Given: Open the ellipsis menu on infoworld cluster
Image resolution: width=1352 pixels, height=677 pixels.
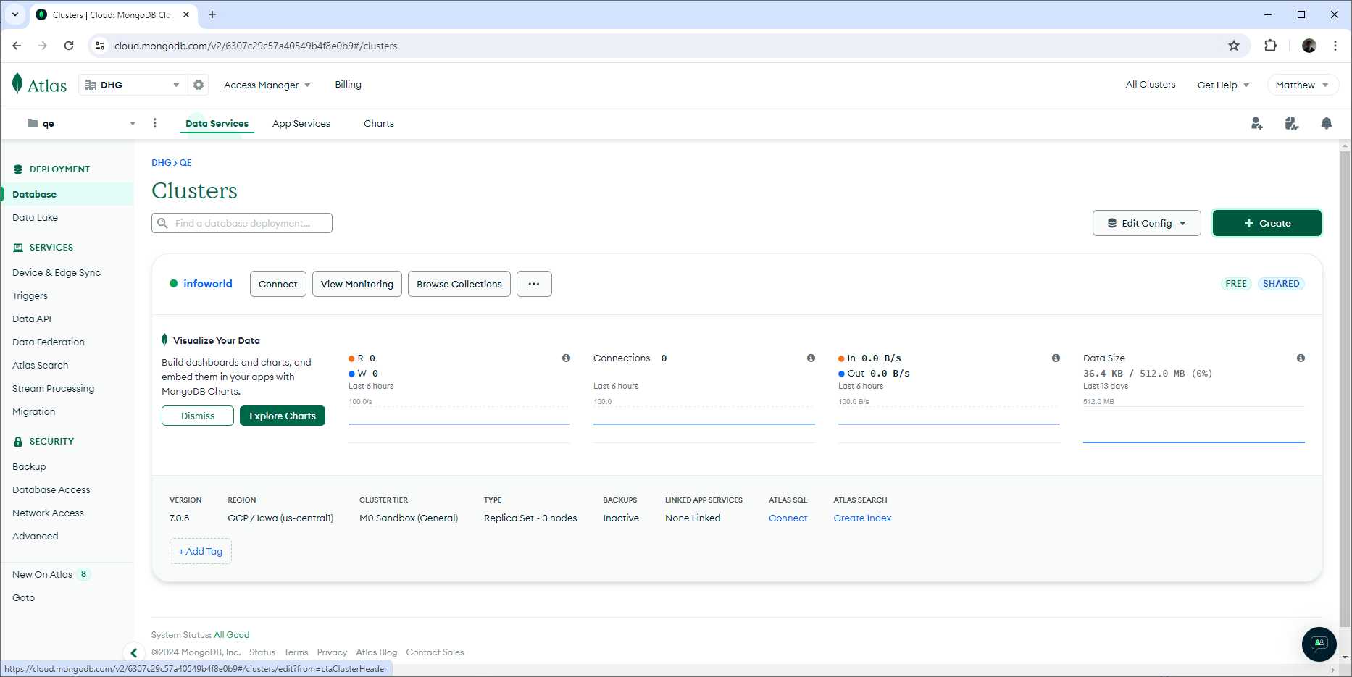Looking at the screenshot, I should [x=534, y=283].
